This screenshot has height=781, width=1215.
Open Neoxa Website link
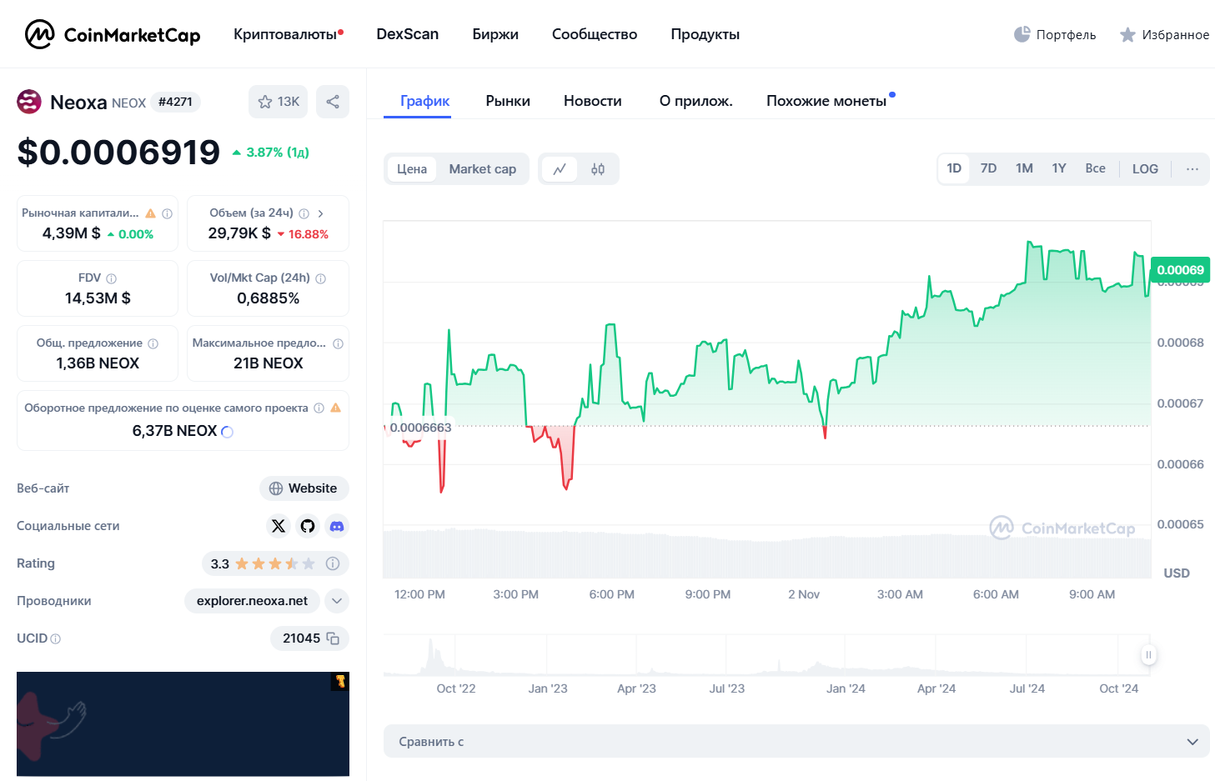[304, 488]
